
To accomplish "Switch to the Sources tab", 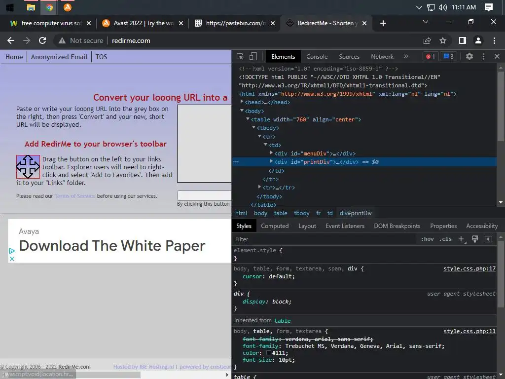I will click(349, 57).
